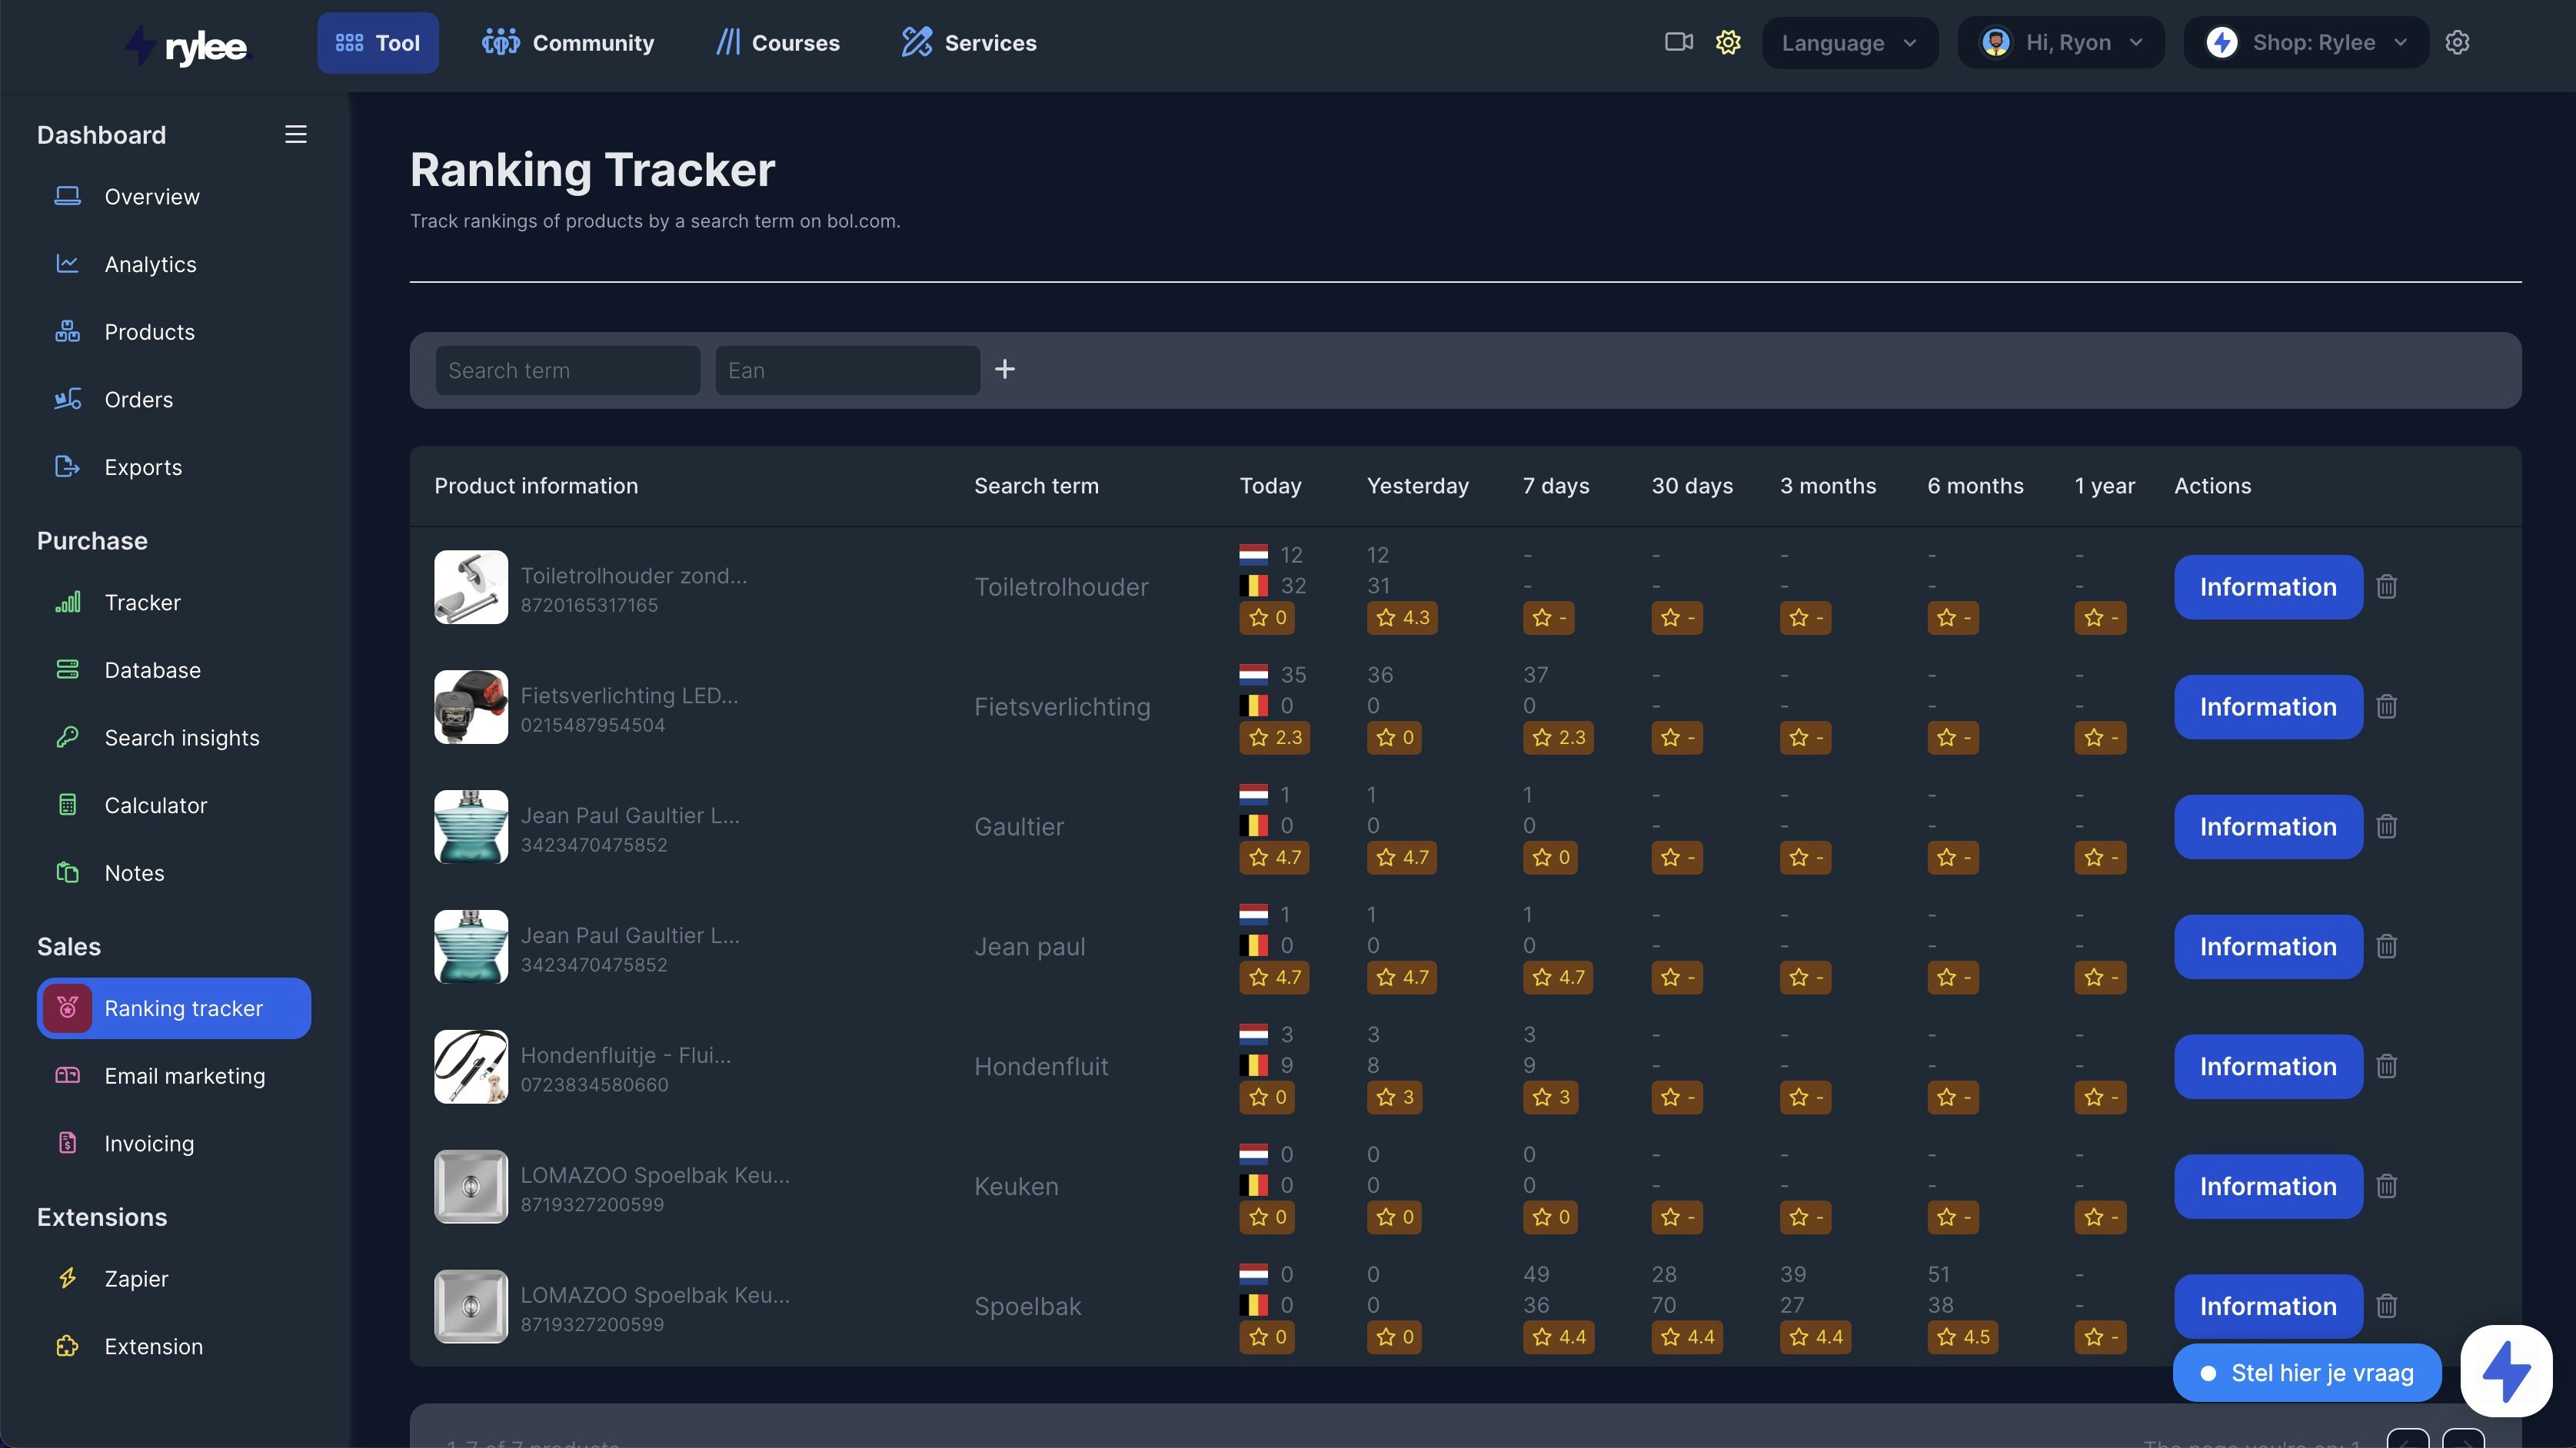The image size is (2576, 1448).
Task: Click Information for Fietsverlichting row
Action: (x=2268, y=706)
